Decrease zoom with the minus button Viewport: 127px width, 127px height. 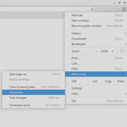coord(96,51)
